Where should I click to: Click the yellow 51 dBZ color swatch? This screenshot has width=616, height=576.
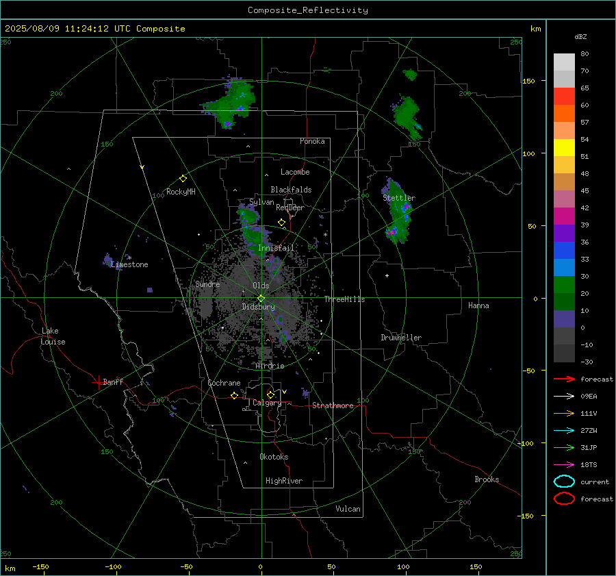564,148
